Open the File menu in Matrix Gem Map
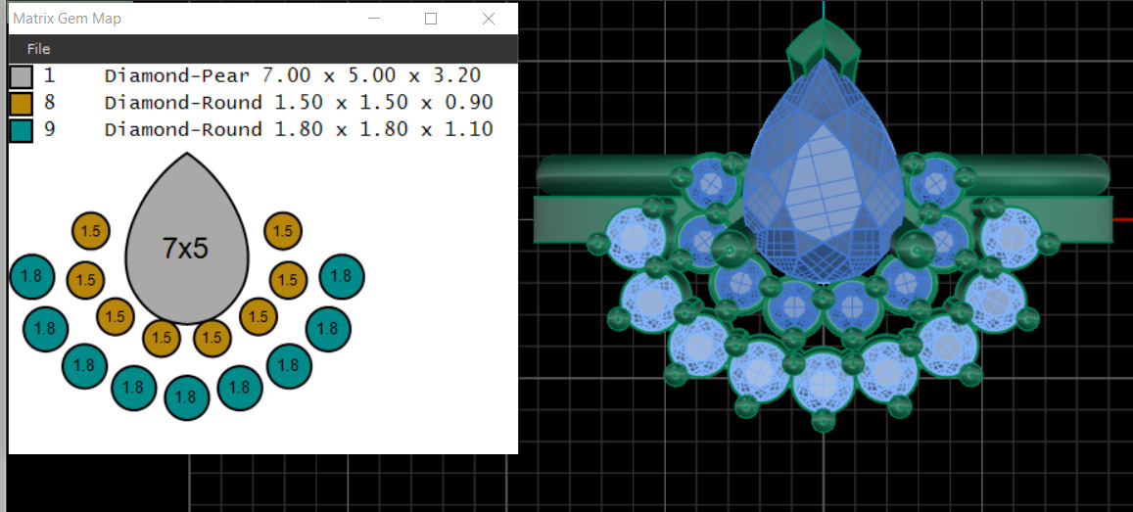This screenshot has height=512, width=1133. (x=38, y=49)
